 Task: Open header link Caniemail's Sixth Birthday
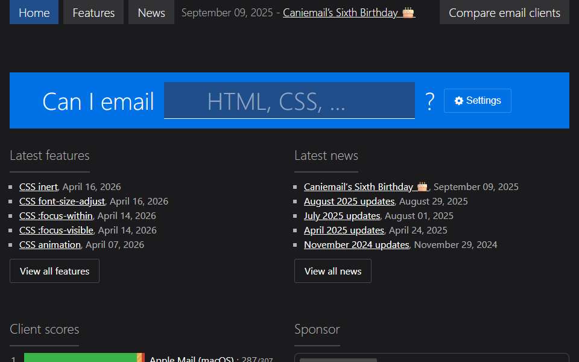(349, 13)
